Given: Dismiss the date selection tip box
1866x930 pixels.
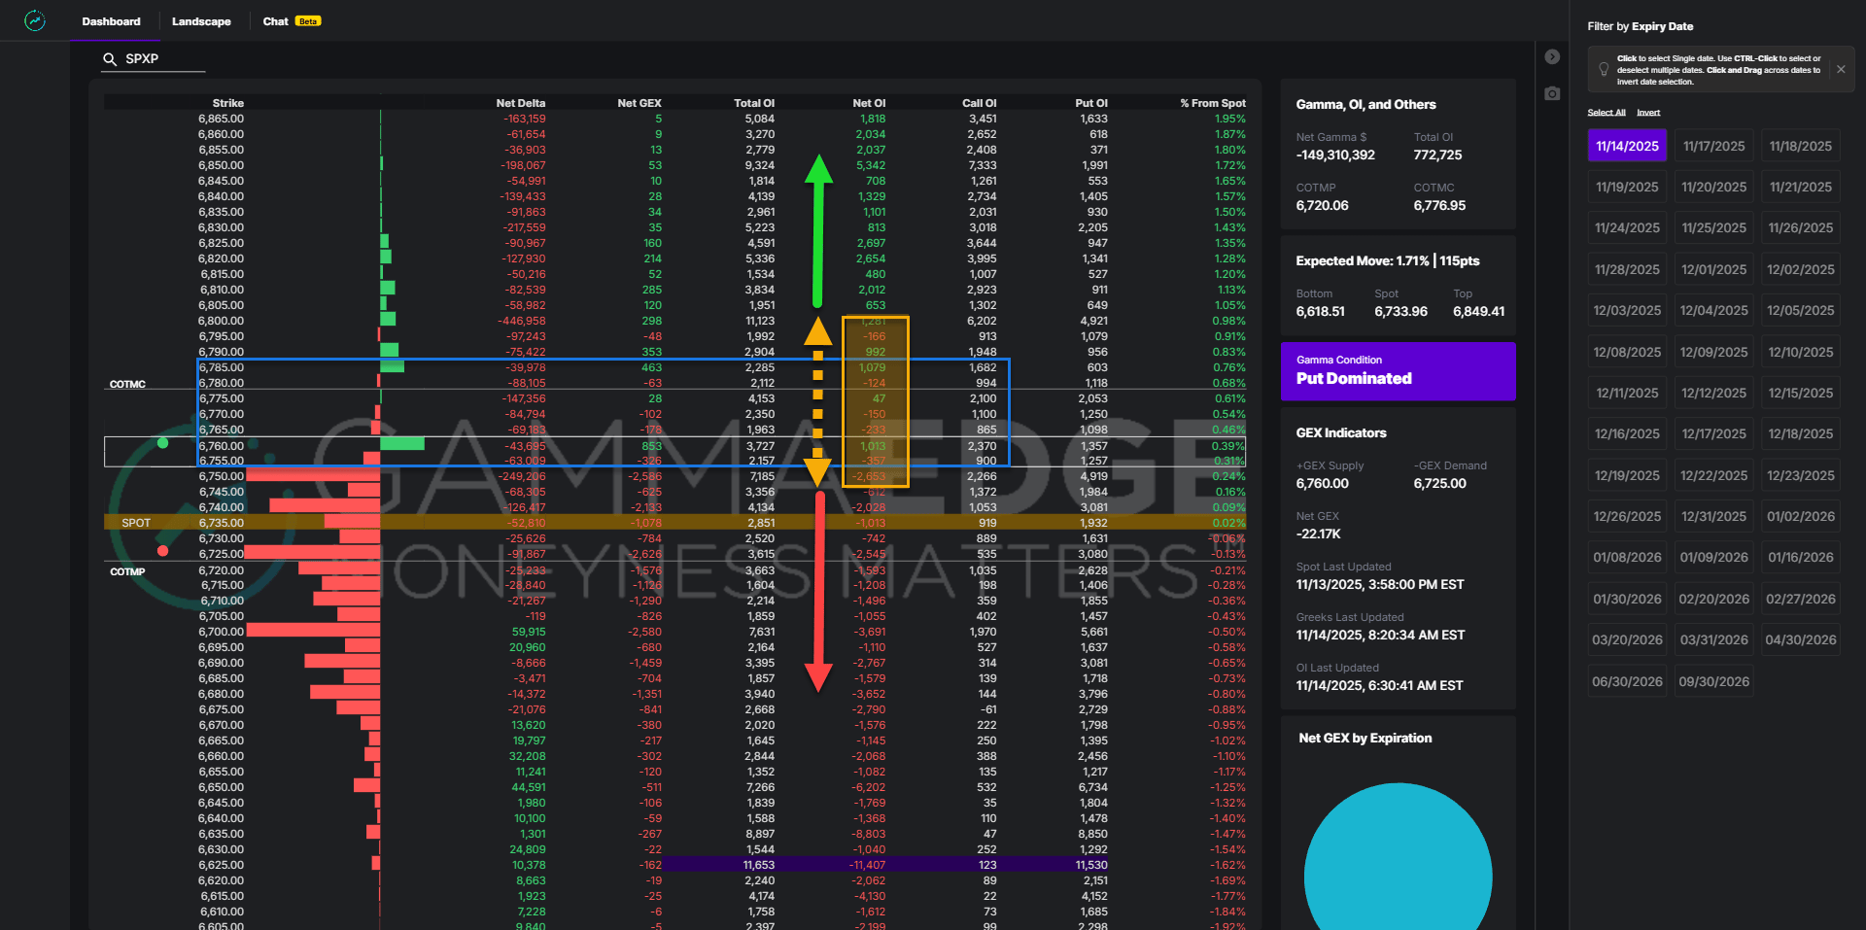Looking at the screenshot, I should [x=1840, y=69].
